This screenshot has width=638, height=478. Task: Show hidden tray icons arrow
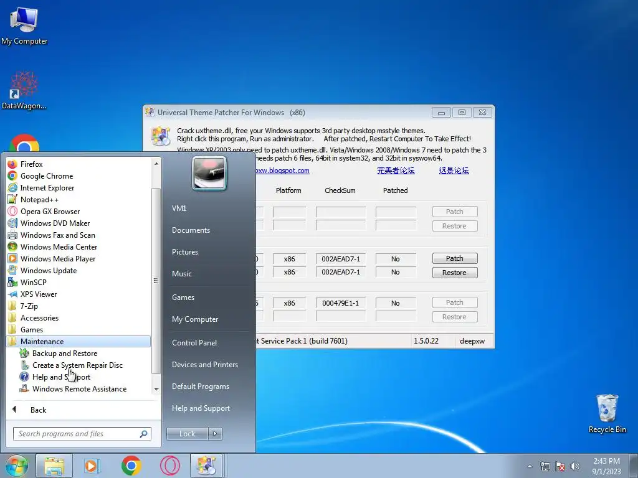[x=530, y=466]
